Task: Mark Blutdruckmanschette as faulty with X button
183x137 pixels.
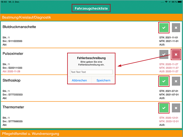Action: [176, 28]
